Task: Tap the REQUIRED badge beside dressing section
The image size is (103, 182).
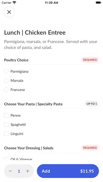Action: (x=90, y=148)
